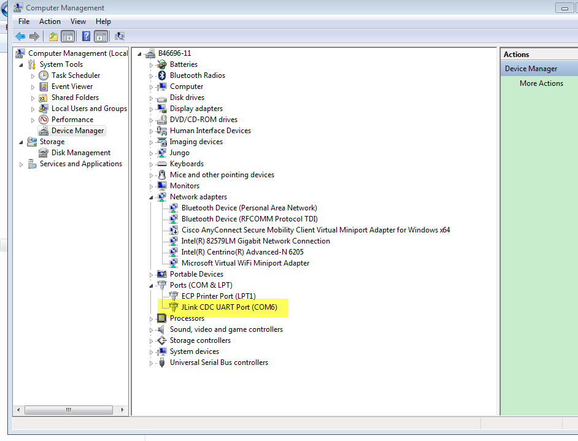Image resolution: width=578 pixels, height=441 pixels.
Task: Select Bluetooth Device (Personal Area Network)
Action: [249, 208]
